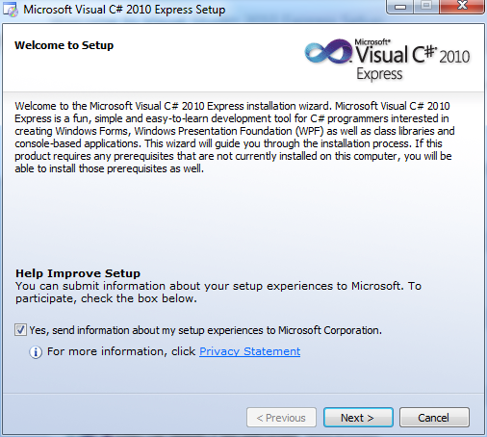This screenshot has width=487, height=437.
Task: Click the blue information icon beside Privacy Statement
Action: tap(36, 352)
